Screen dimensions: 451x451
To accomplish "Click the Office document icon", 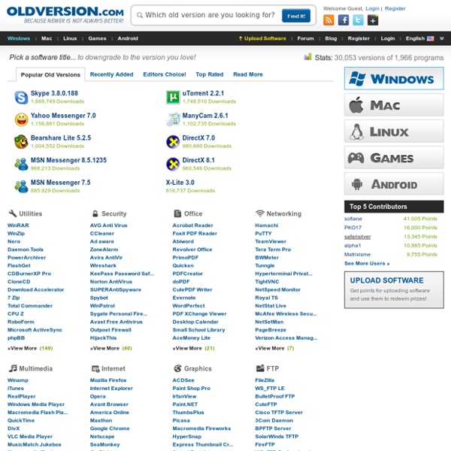I will click(x=177, y=213).
